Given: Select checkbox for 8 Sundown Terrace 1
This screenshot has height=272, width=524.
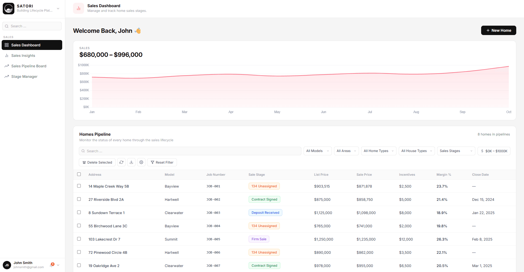Looking at the screenshot, I should [x=79, y=212].
